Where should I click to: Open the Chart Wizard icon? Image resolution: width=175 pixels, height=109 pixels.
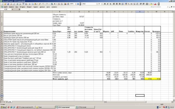(65, 4)
